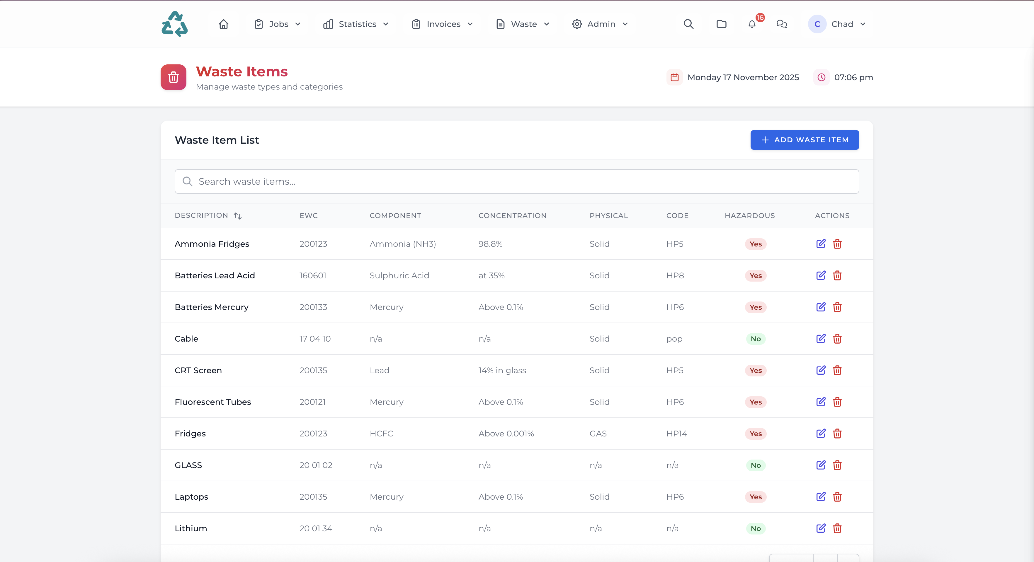This screenshot has height=562, width=1034.
Task: Click the recycling logo icon
Action: (174, 24)
